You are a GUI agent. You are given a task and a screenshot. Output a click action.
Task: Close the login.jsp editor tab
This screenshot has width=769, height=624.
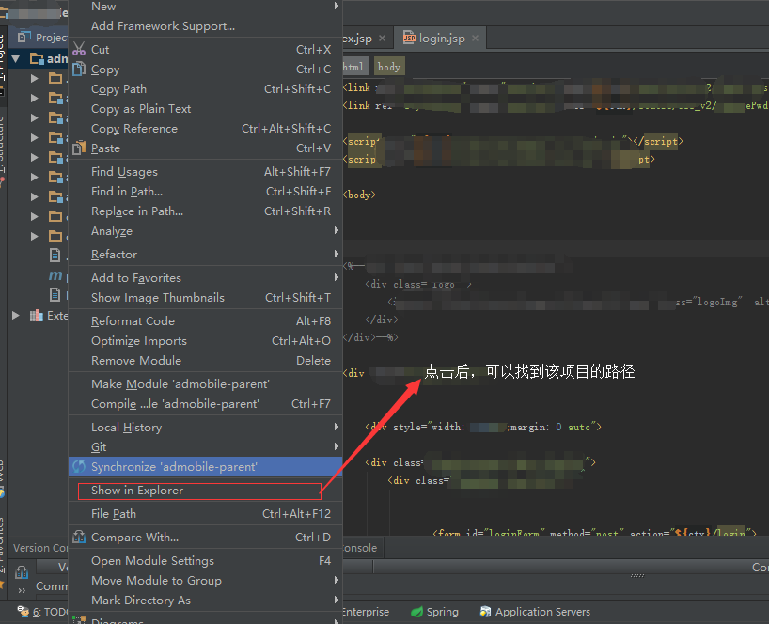tap(475, 39)
